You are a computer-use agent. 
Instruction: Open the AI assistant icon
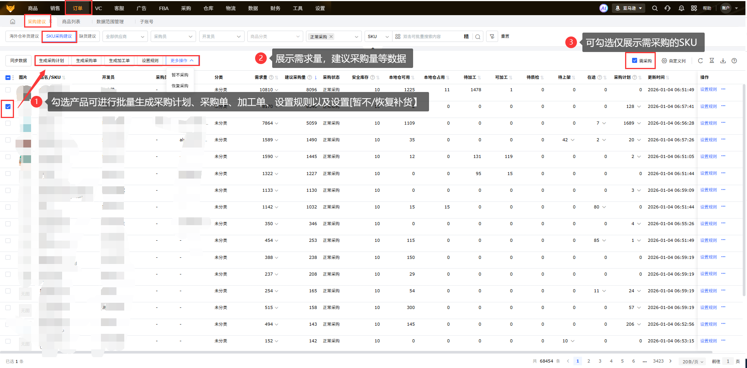pos(603,8)
